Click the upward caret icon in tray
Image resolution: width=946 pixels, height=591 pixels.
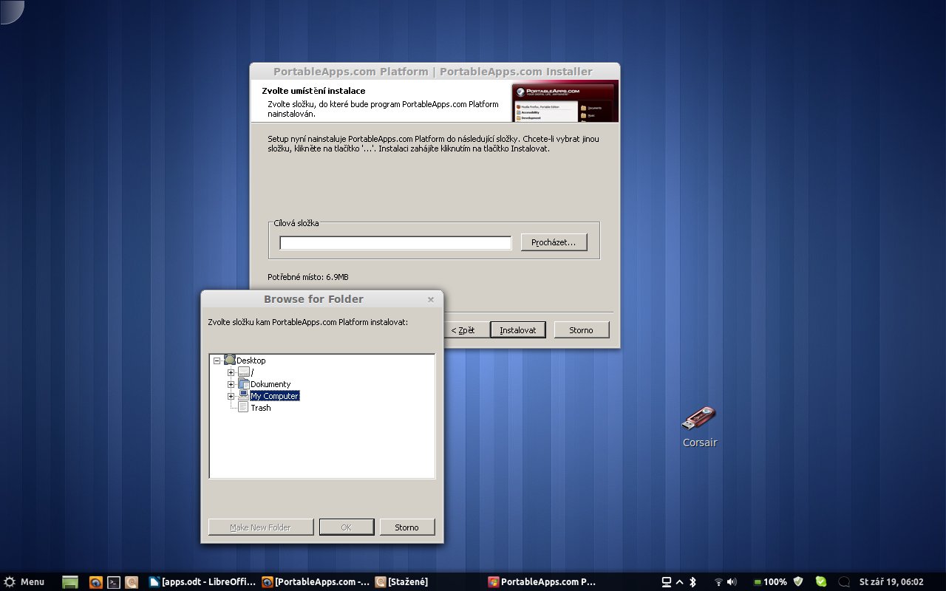679,582
